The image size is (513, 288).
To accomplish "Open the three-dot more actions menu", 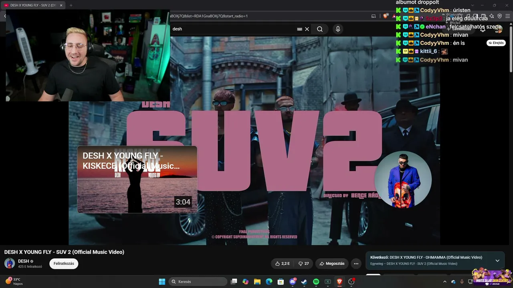I will 356,264.
